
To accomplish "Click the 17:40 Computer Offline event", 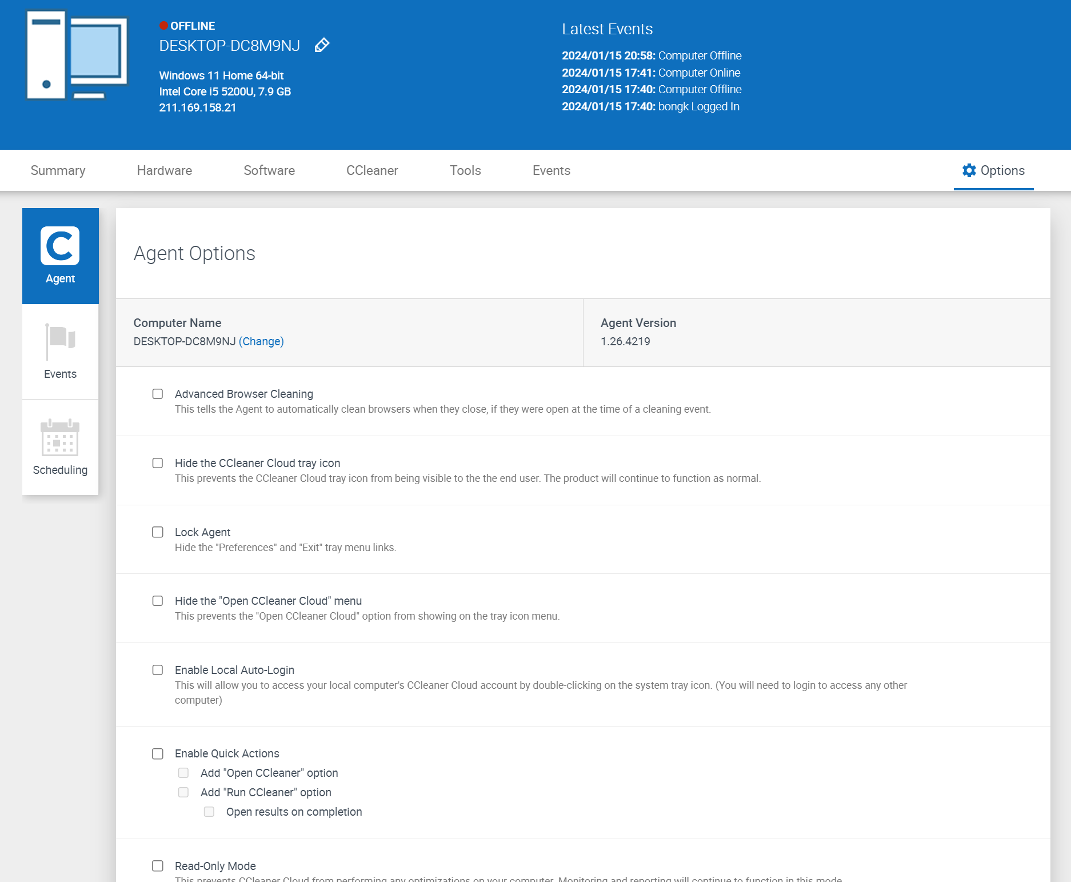I will 652,89.
